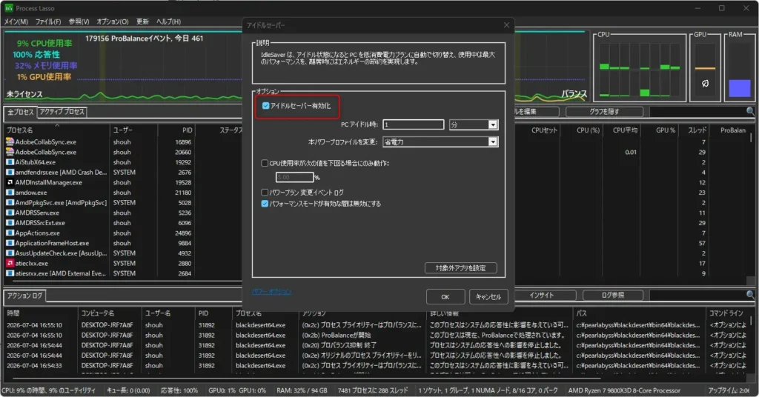Sort action log by 時間 column
The image size is (759, 397).
[x=41, y=313]
